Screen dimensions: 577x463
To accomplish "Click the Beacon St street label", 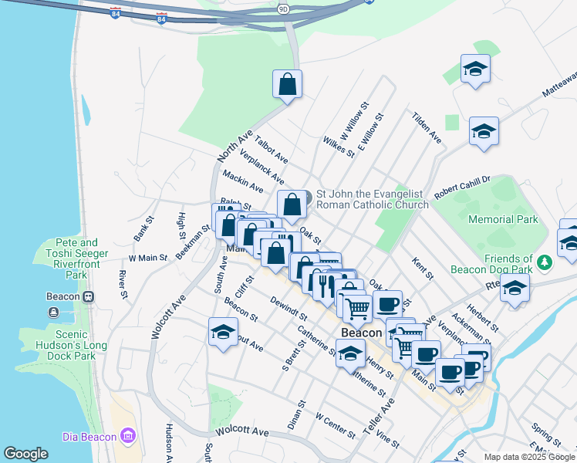I will tap(241, 309).
